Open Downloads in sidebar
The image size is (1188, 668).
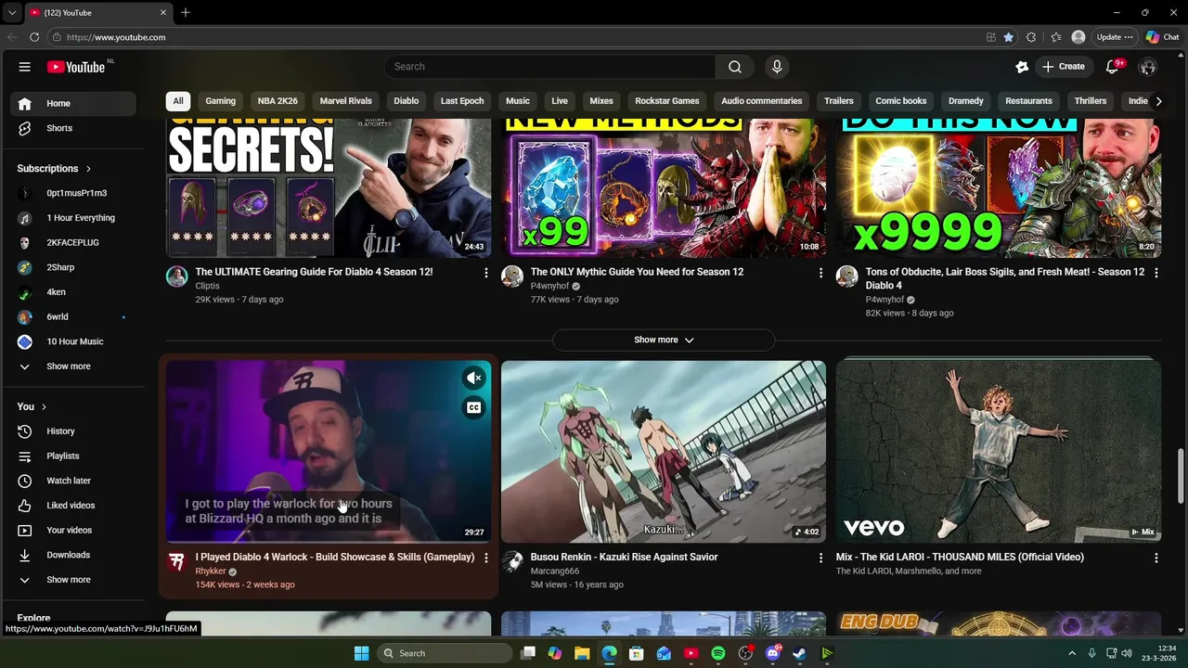point(73,555)
